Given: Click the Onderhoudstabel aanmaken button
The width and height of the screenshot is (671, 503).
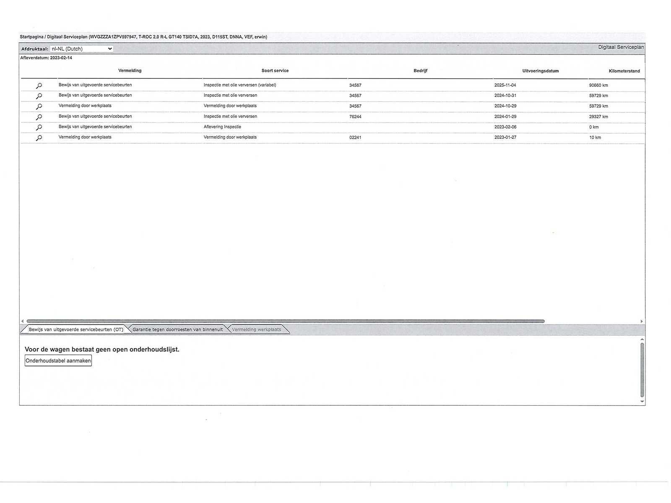Looking at the screenshot, I should [58, 360].
